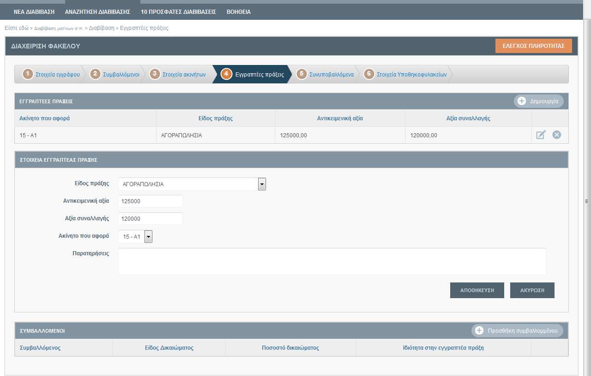
Task: Click the Ποσοστό δικαιώματος column header
Action: [x=290, y=348]
